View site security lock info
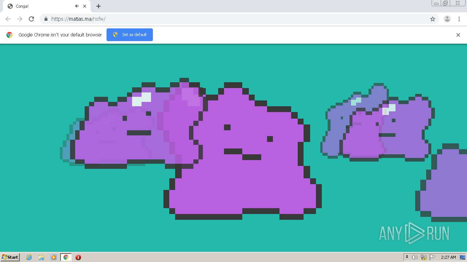This screenshot has width=467, height=262. coord(46,19)
